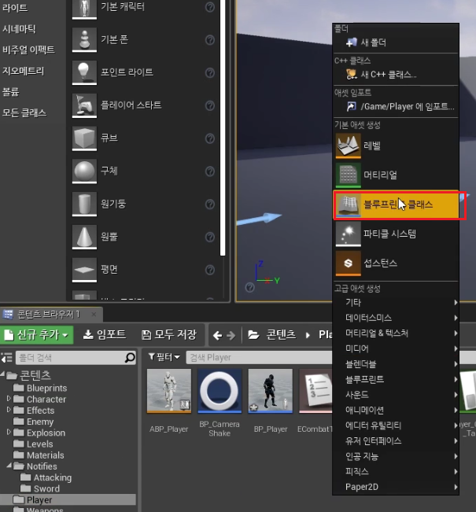Viewport: 476px width, 512px height.
Task: Go back with the left arrow
Action: 217,335
